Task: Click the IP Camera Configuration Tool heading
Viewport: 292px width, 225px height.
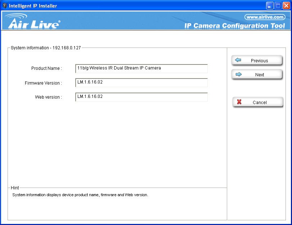Action: tap(234, 26)
